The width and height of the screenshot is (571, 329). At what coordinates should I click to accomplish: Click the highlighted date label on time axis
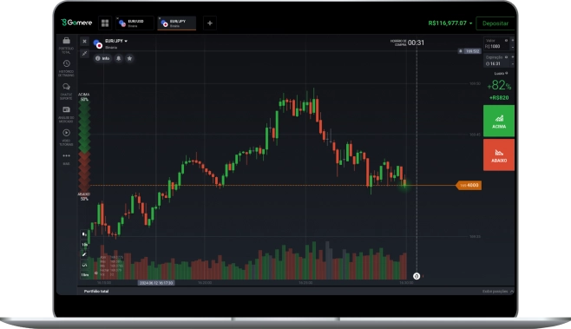click(x=156, y=283)
